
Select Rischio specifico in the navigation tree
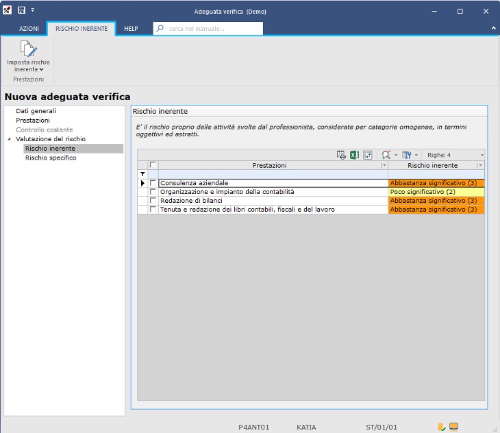click(x=51, y=158)
